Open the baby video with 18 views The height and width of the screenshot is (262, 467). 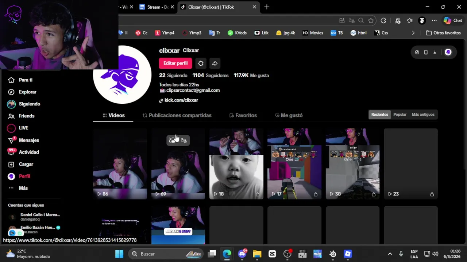236,164
